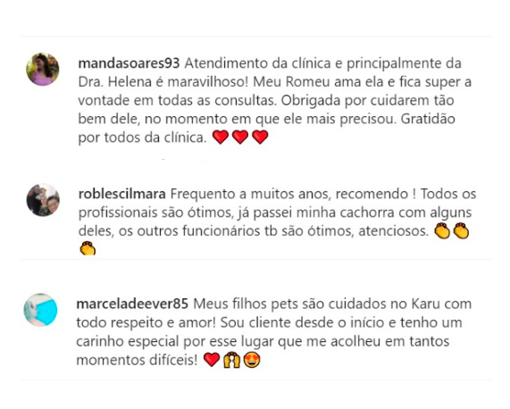Click the text 'momentos difíceis!'
This screenshot has width=510, height=409.
pos(137,360)
